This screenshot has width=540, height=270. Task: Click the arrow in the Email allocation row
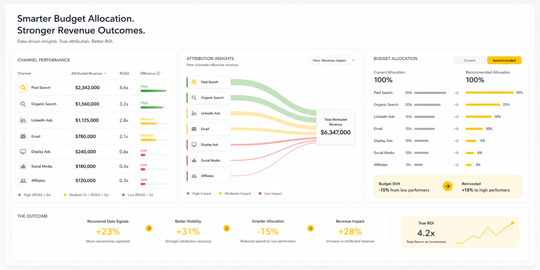tap(456, 129)
